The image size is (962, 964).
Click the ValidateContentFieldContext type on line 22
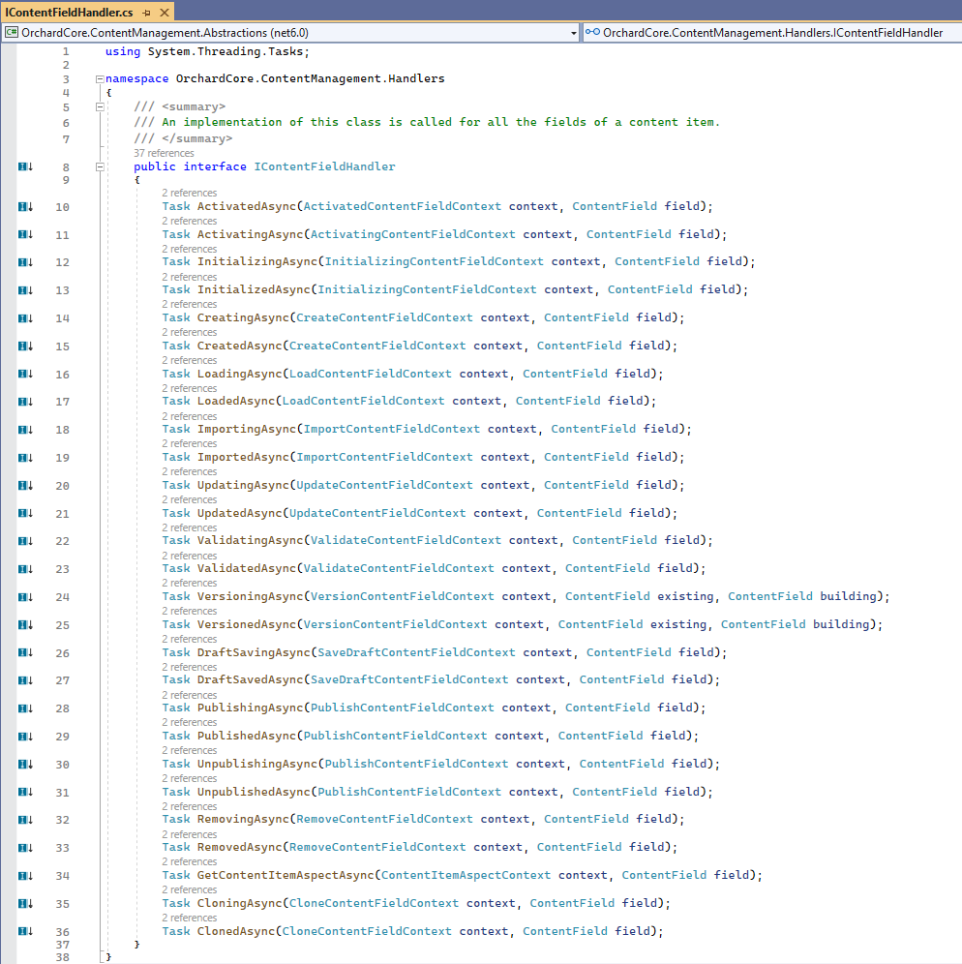[406, 541]
